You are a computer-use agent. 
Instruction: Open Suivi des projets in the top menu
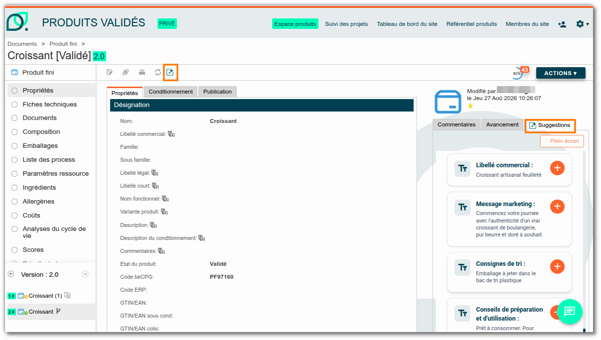tap(346, 24)
